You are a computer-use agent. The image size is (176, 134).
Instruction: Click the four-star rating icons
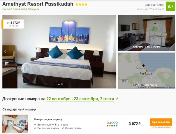[x=81, y=4]
